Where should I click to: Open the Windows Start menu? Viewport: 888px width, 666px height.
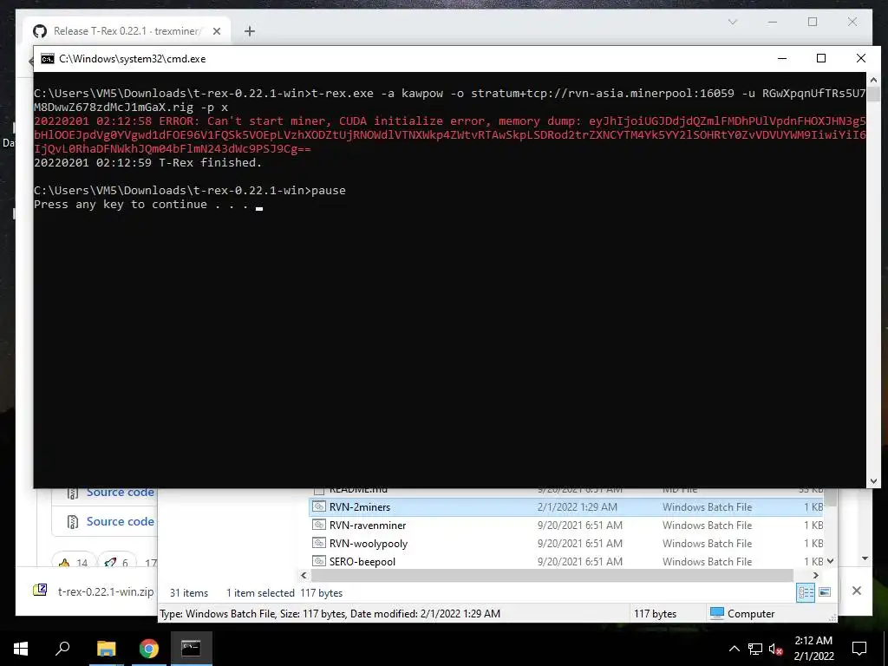click(x=21, y=649)
